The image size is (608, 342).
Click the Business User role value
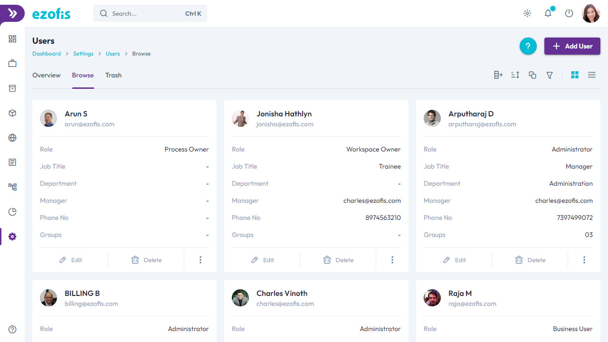(573, 329)
